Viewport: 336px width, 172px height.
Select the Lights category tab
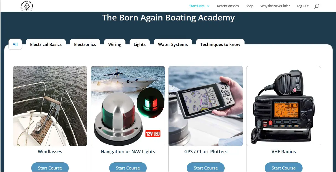140,44
